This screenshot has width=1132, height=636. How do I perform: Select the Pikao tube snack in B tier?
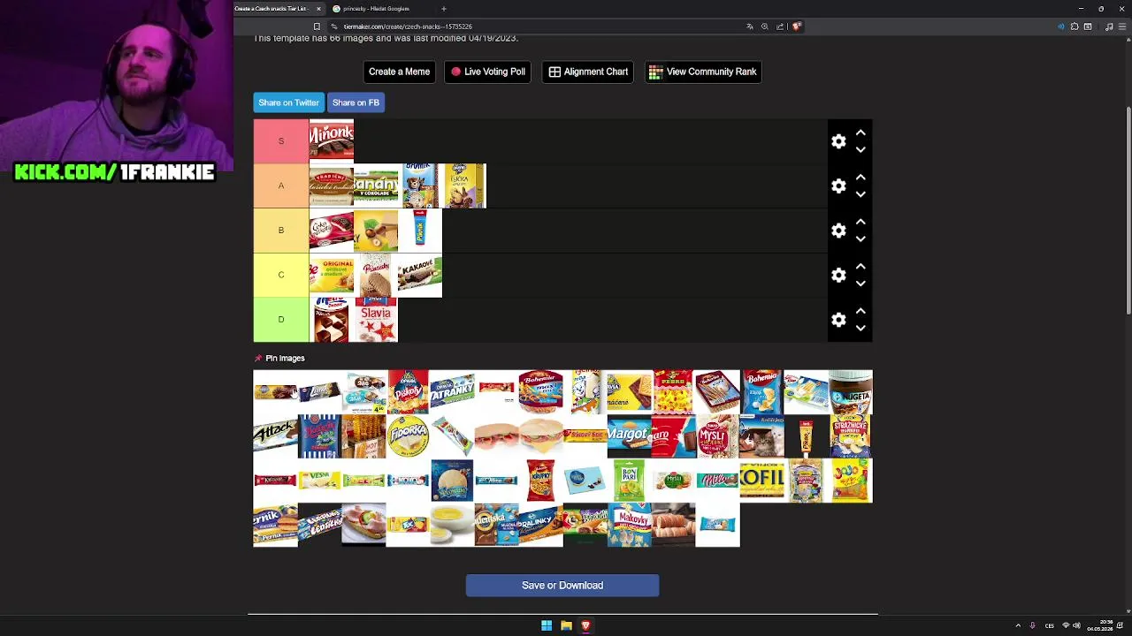pos(420,231)
